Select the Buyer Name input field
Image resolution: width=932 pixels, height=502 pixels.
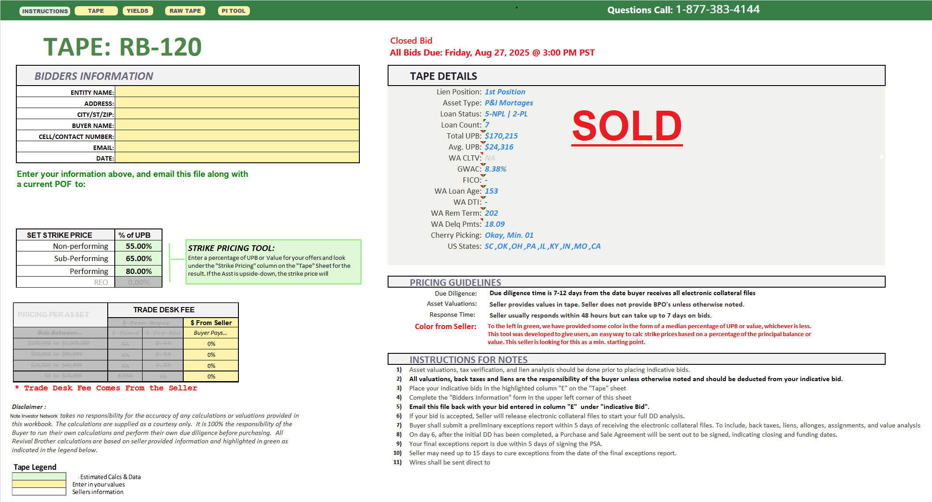(237, 125)
